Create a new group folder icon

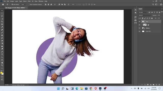(154, 85)
